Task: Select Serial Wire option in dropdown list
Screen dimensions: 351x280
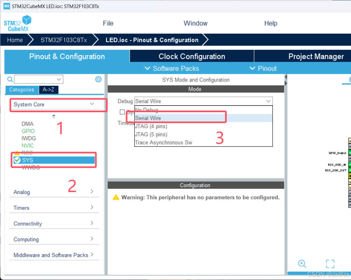Action: 203,118
